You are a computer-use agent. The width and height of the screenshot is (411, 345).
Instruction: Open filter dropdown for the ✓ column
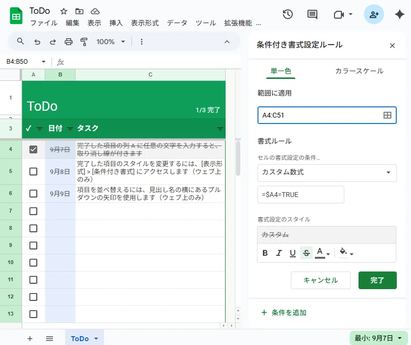40,128
